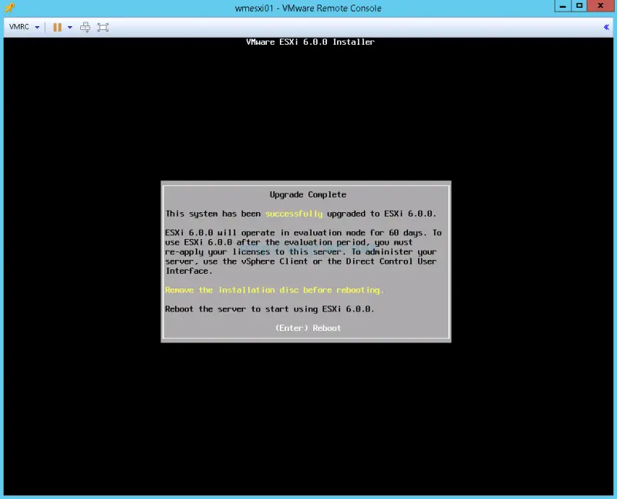Click the send Ctrl+Alt+Del toolbar icon
617x499 pixels.
pyautogui.click(x=85, y=27)
